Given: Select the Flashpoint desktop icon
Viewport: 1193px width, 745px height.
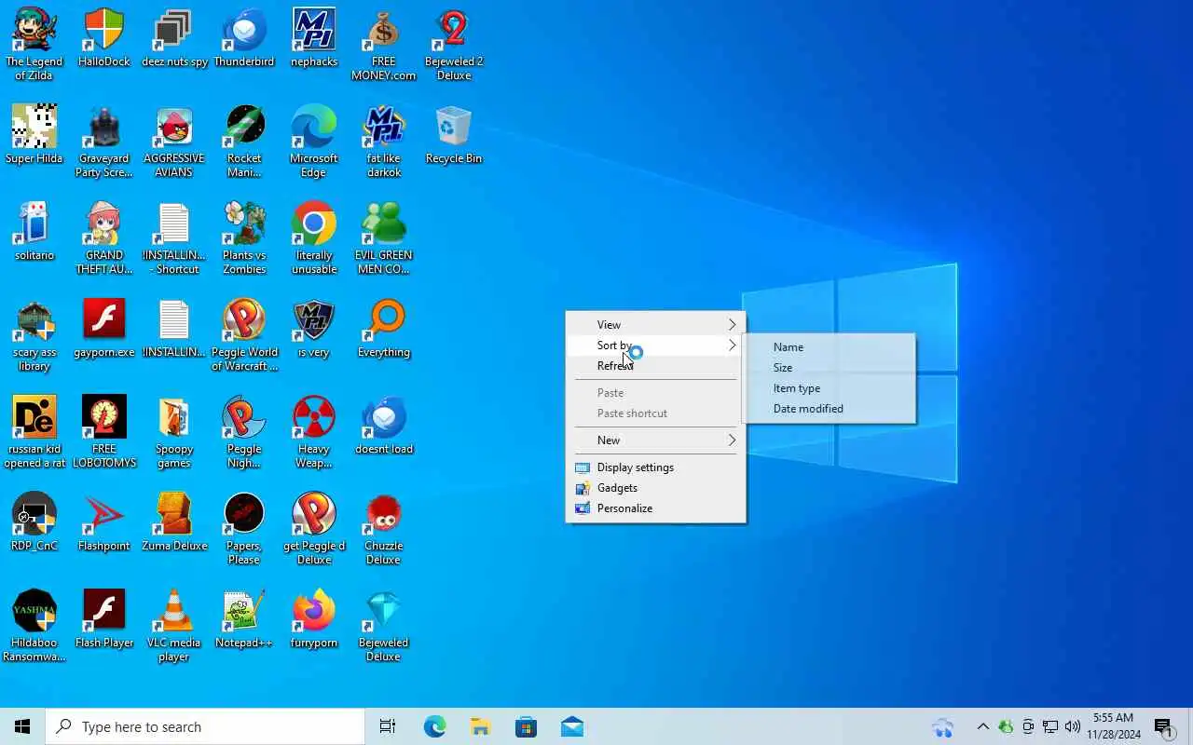Looking at the screenshot, I should (104, 521).
